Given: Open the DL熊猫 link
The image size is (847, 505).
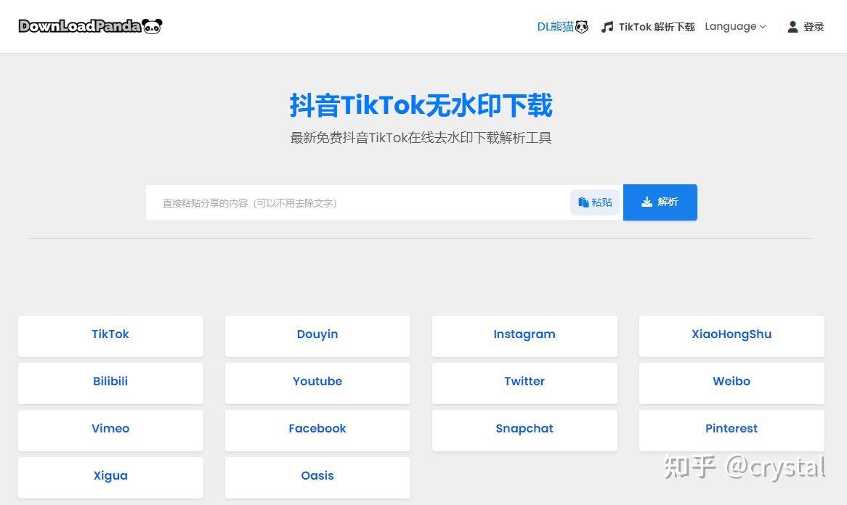Looking at the screenshot, I should click(x=562, y=26).
